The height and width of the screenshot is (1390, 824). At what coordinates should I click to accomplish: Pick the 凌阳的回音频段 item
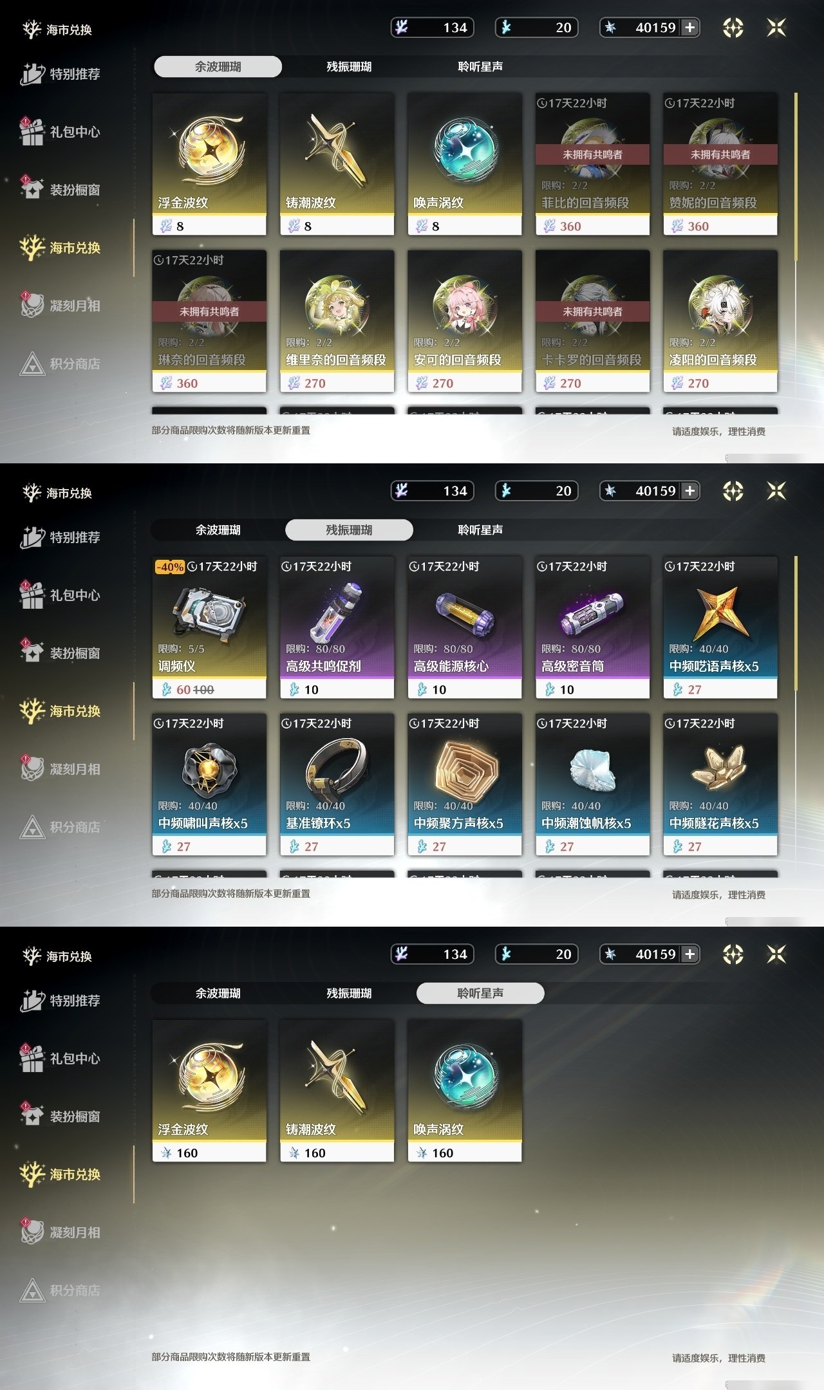tap(720, 321)
